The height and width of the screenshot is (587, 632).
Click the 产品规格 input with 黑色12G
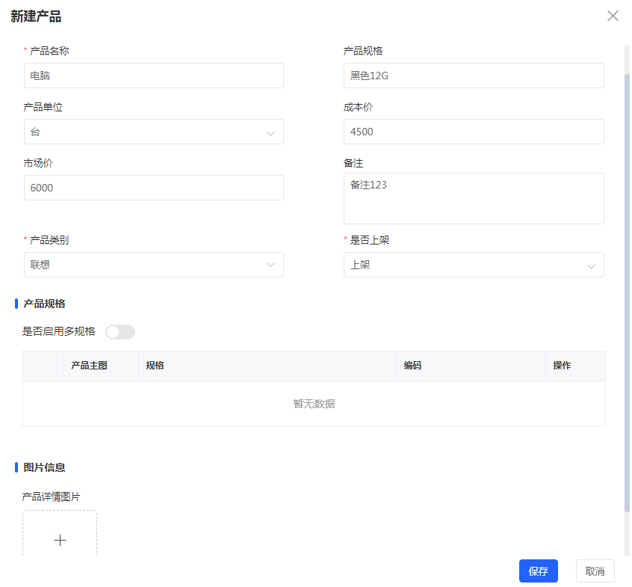pos(474,76)
